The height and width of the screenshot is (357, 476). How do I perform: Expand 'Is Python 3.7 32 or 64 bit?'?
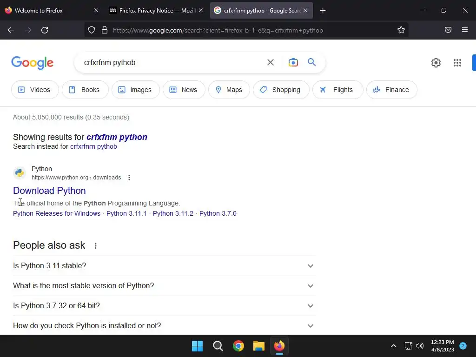tap(164, 306)
